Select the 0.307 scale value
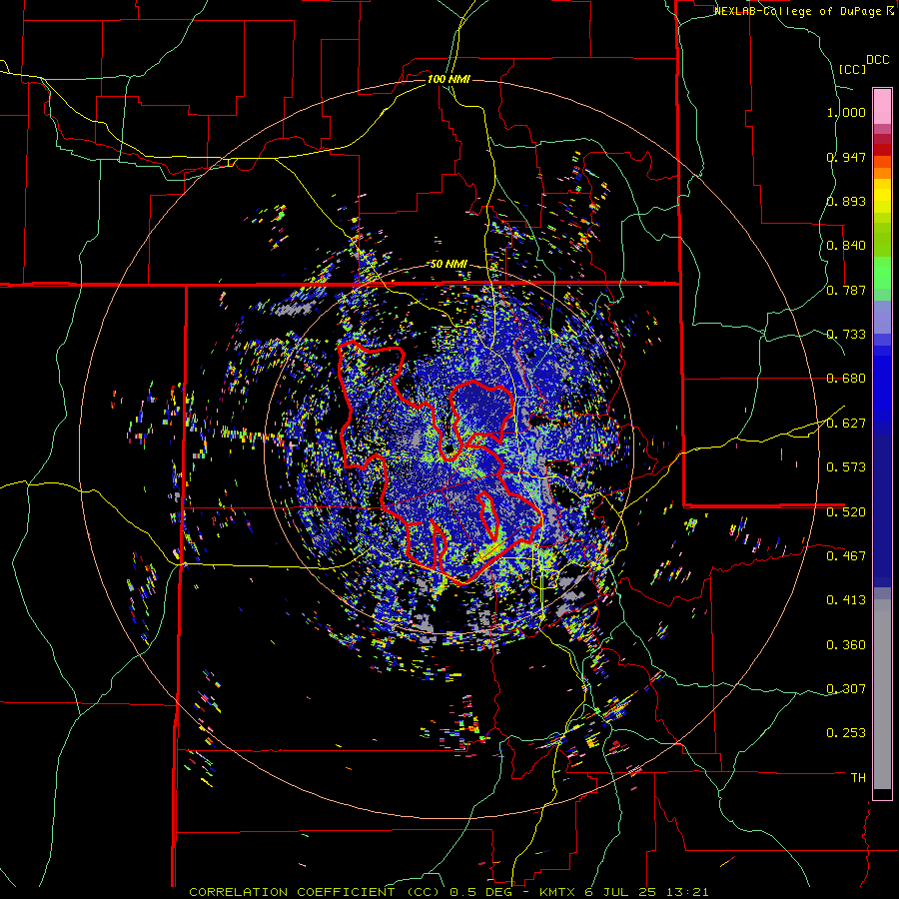 point(846,688)
